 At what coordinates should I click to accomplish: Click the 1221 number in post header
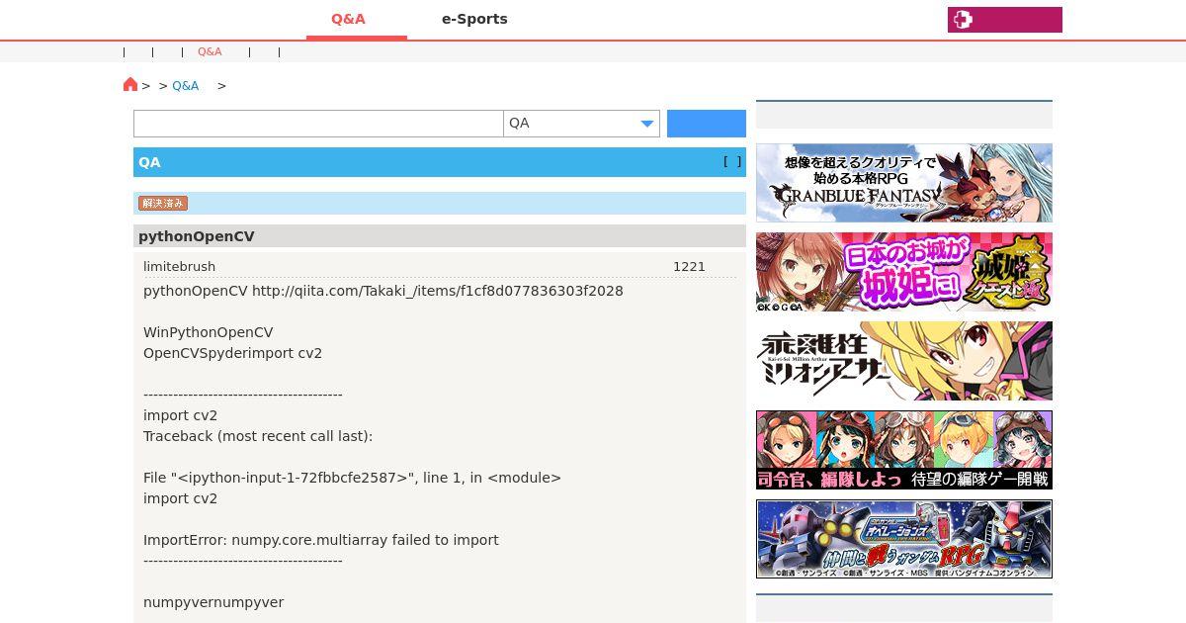point(689,266)
